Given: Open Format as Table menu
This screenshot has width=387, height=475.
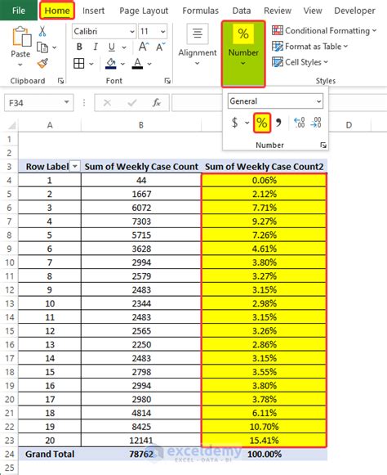Looking at the screenshot, I should coord(309,47).
